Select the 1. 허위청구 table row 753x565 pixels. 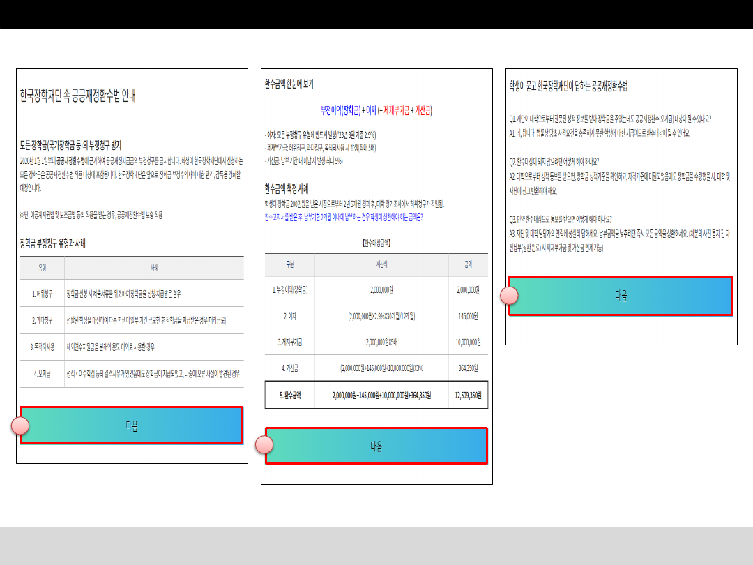pos(132,294)
